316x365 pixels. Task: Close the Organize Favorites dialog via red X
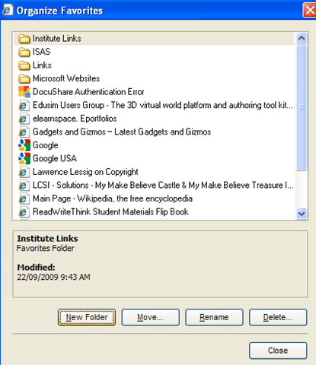[310, 11]
